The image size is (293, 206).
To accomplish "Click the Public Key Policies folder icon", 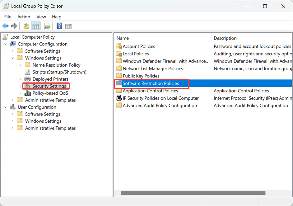I will [x=119, y=76].
